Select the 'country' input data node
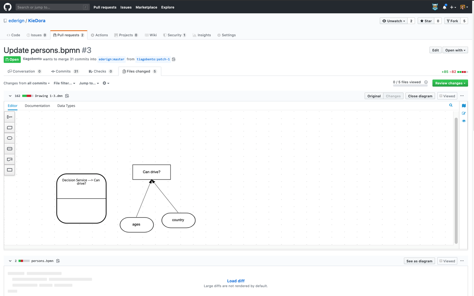Screen dimensions: 474x296 pyautogui.click(x=178, y=220)
